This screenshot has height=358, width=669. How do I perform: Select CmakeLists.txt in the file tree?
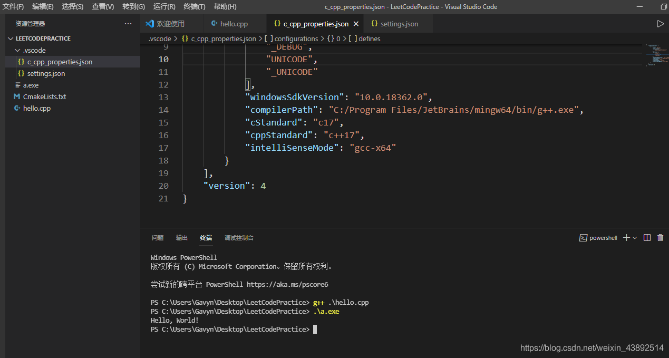click(x=44, y=96)
